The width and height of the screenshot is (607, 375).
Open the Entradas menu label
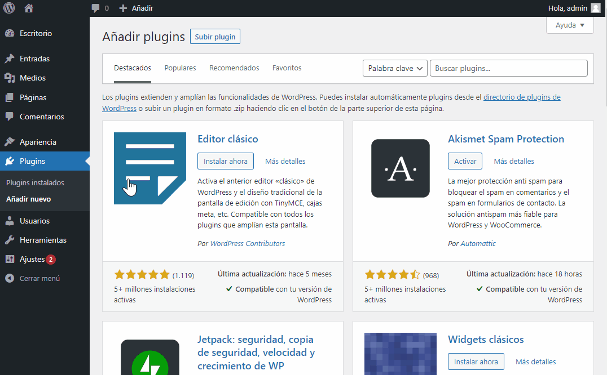pos(35,59)
